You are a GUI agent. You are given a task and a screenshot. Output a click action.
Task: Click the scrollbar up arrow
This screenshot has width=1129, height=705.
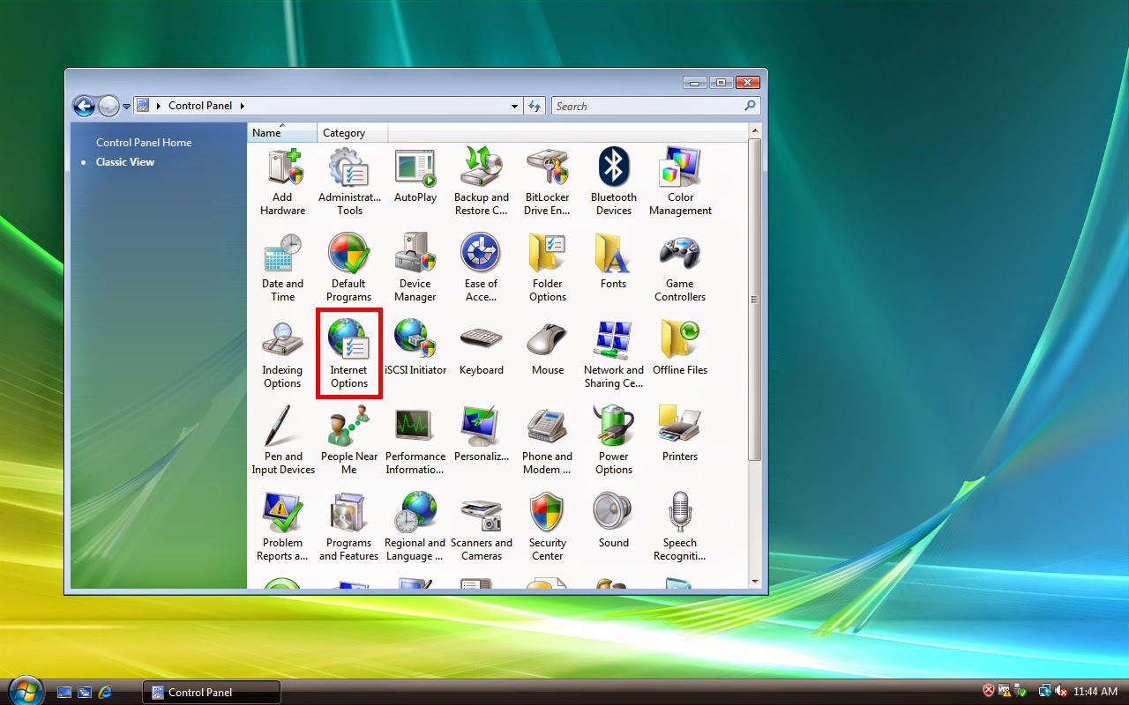[754, 130]
